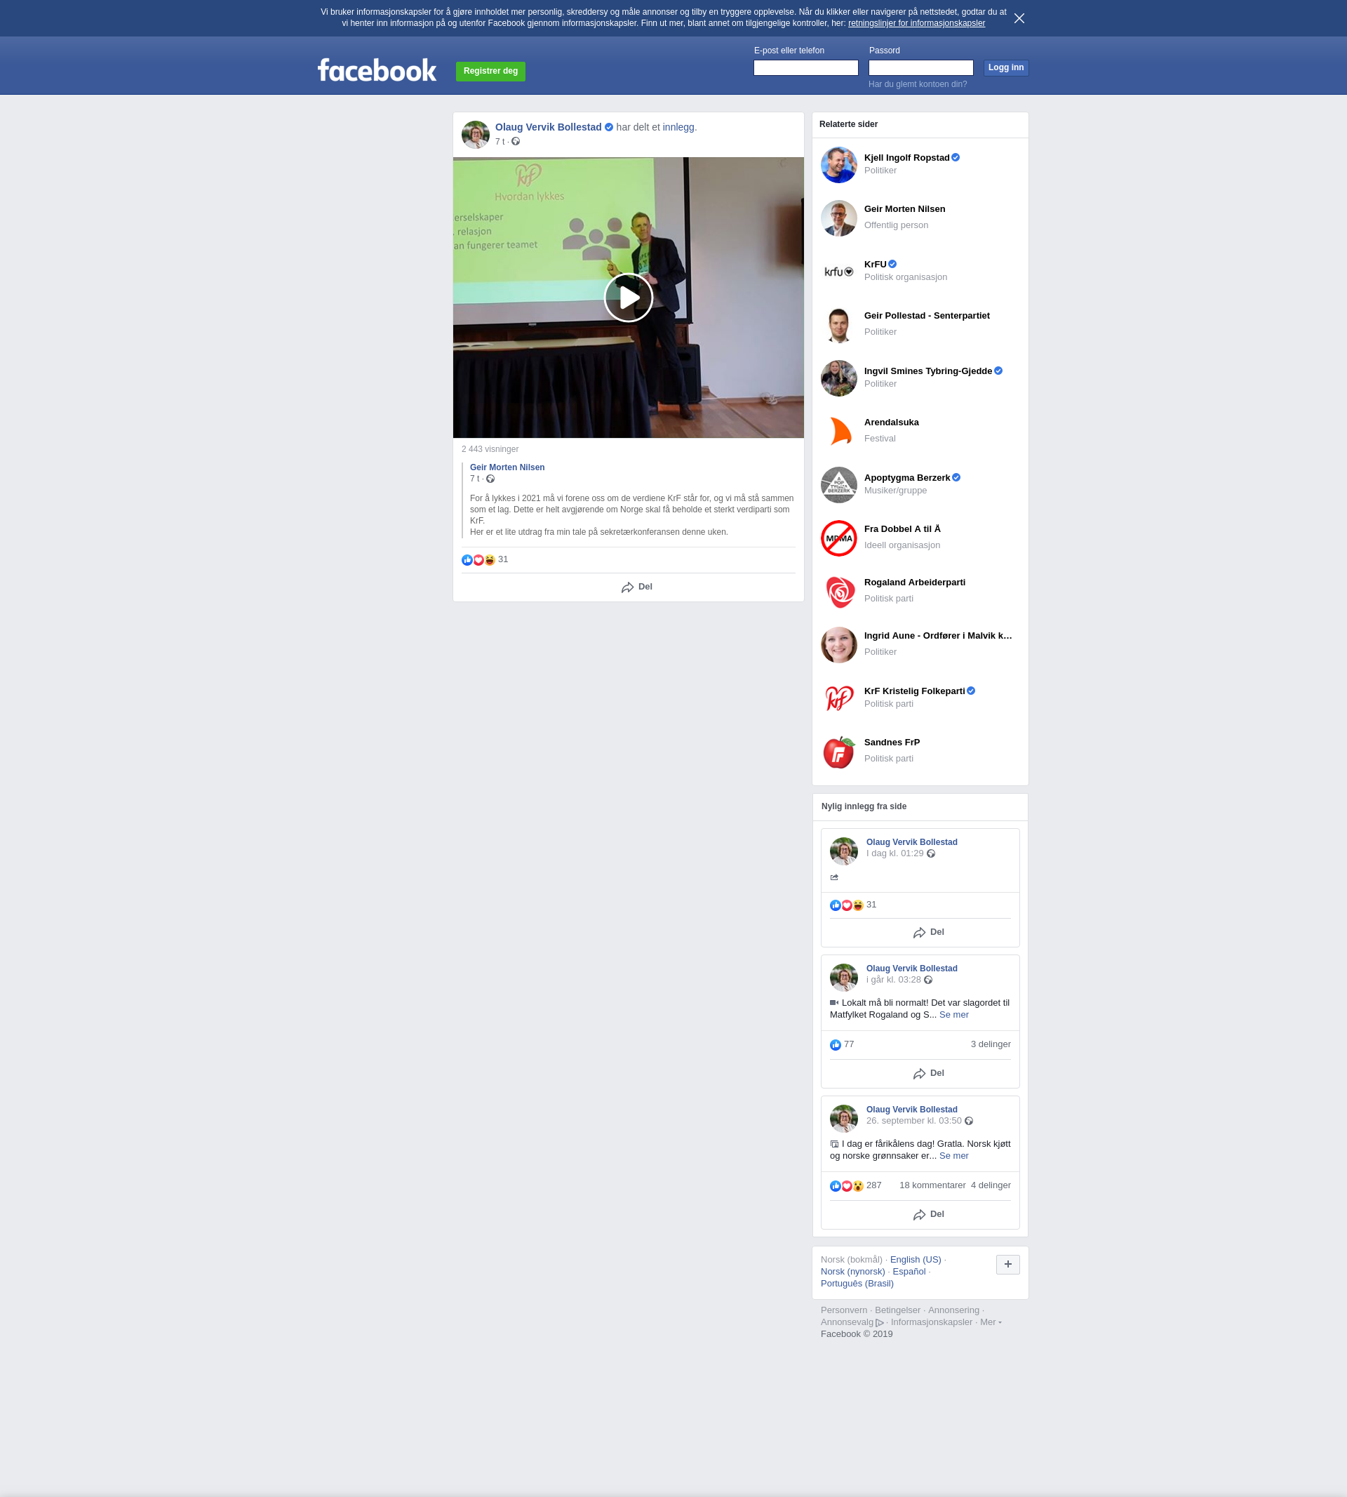Open Fra Dobbel A til Å MDMA logo

pos(838,538)
